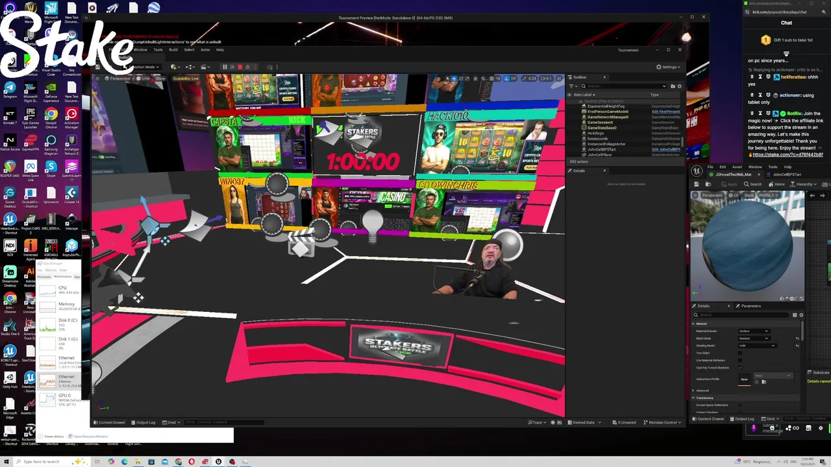The height and width of the screenshot is (467, 831).
Task: Open Unity Hub desktop icon
Action: pos(10,379)
